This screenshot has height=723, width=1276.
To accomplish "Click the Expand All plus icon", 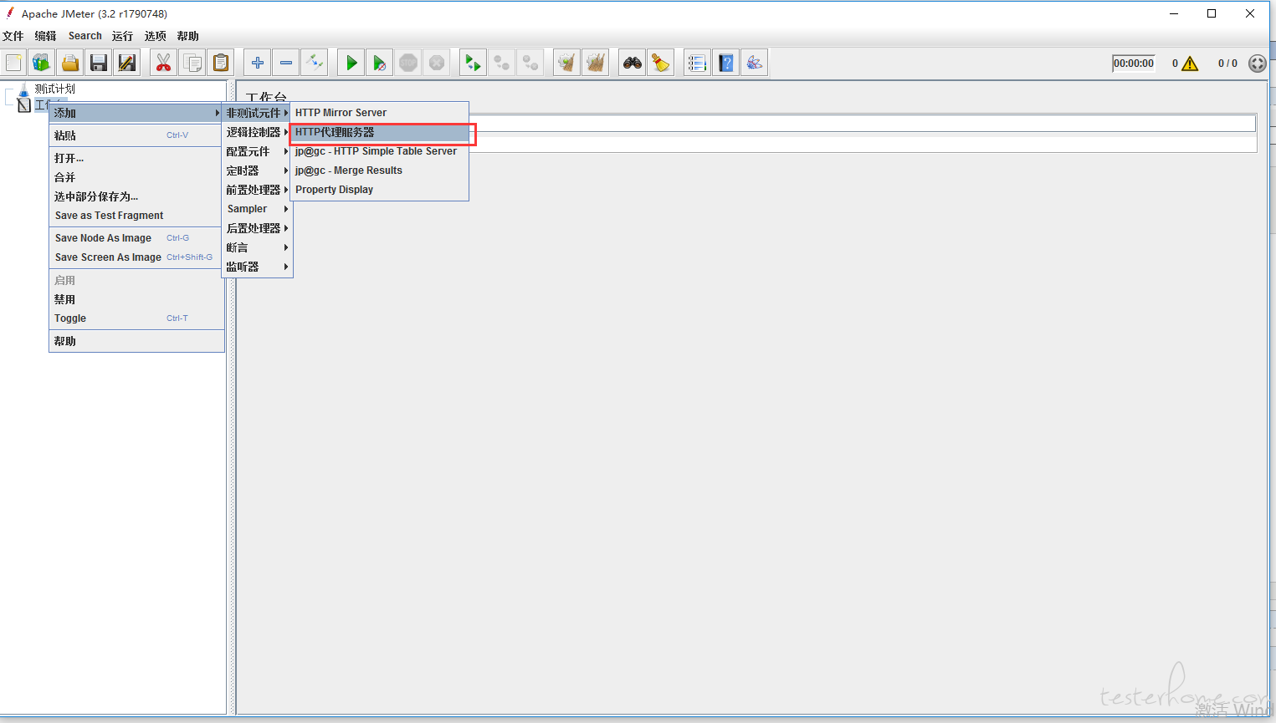I will (258, 63).
